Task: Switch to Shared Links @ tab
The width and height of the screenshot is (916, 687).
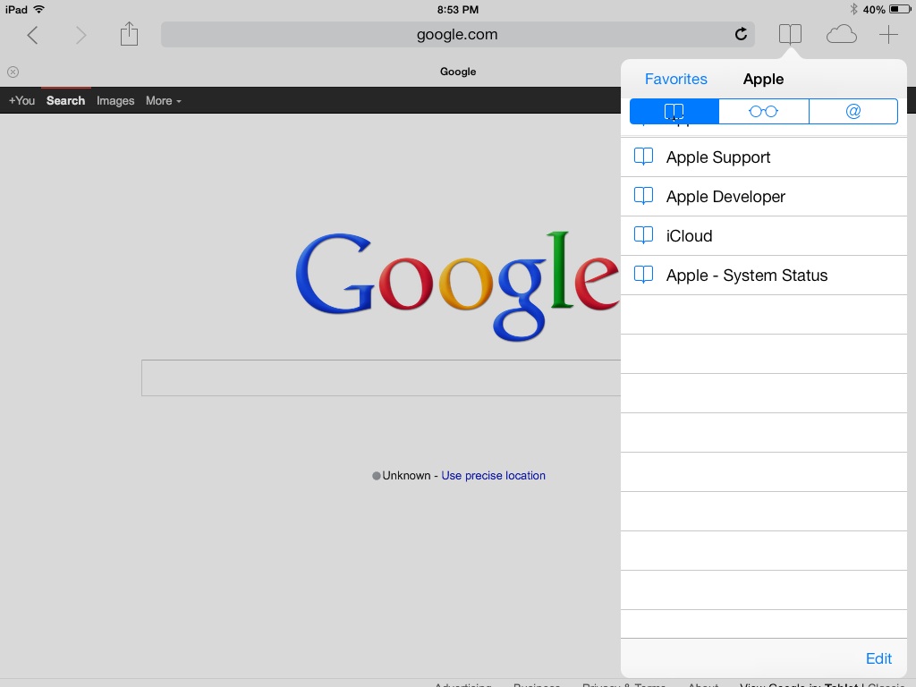Action: (x=853, y=111)
